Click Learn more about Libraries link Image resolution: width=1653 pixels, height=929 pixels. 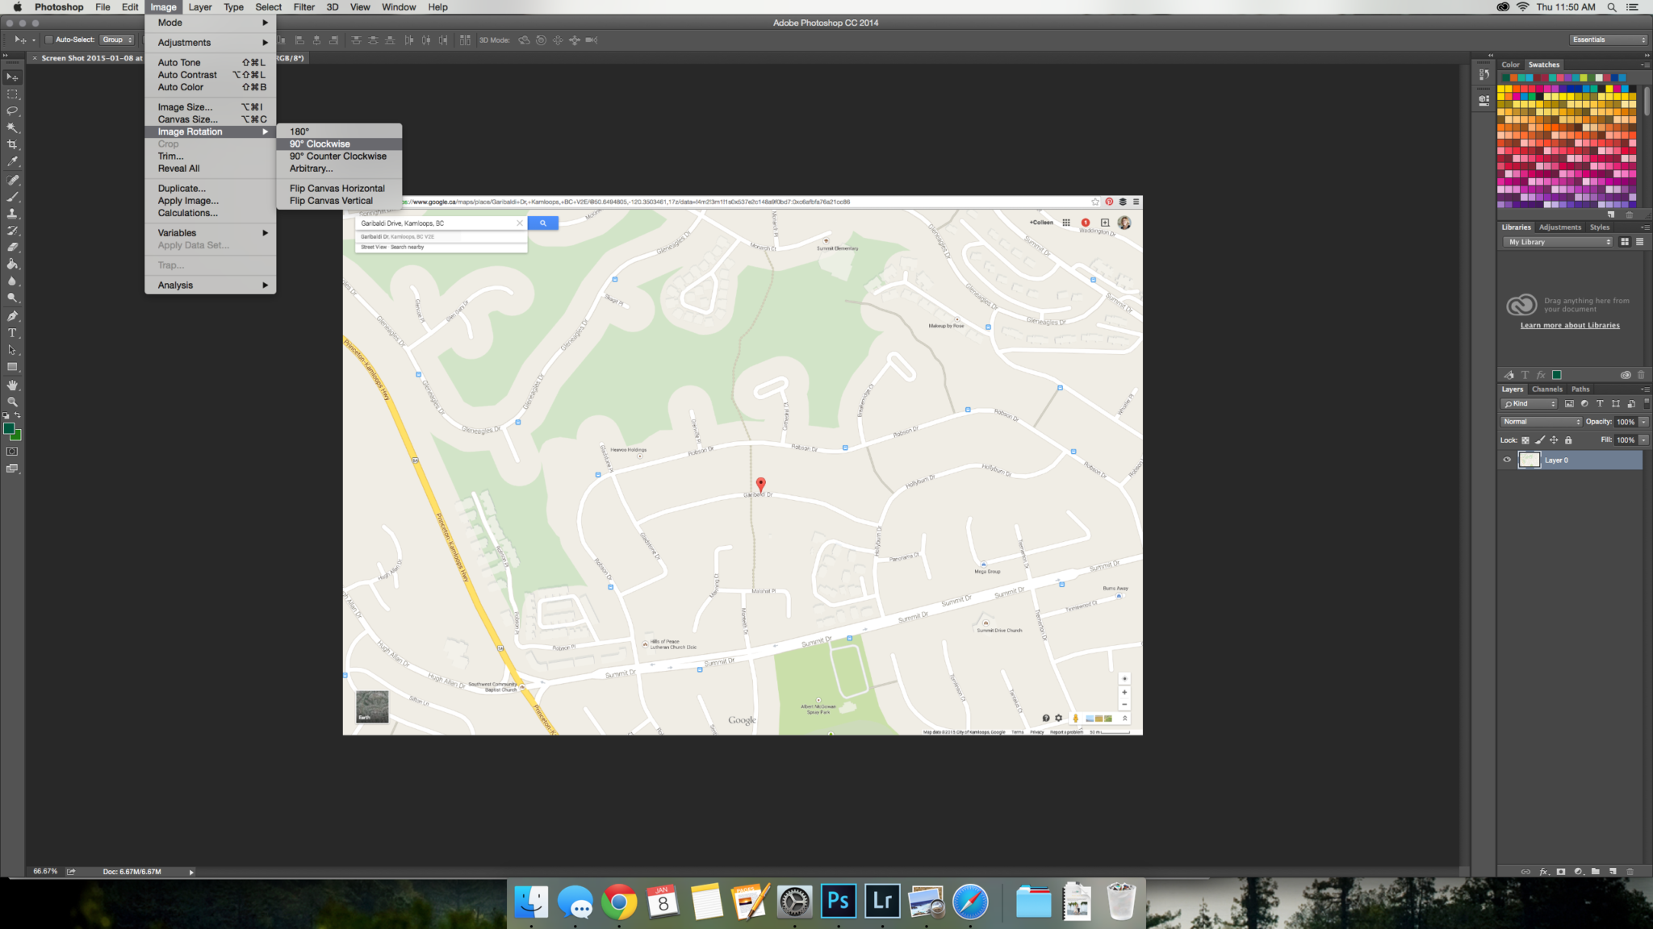point(1569,326)
